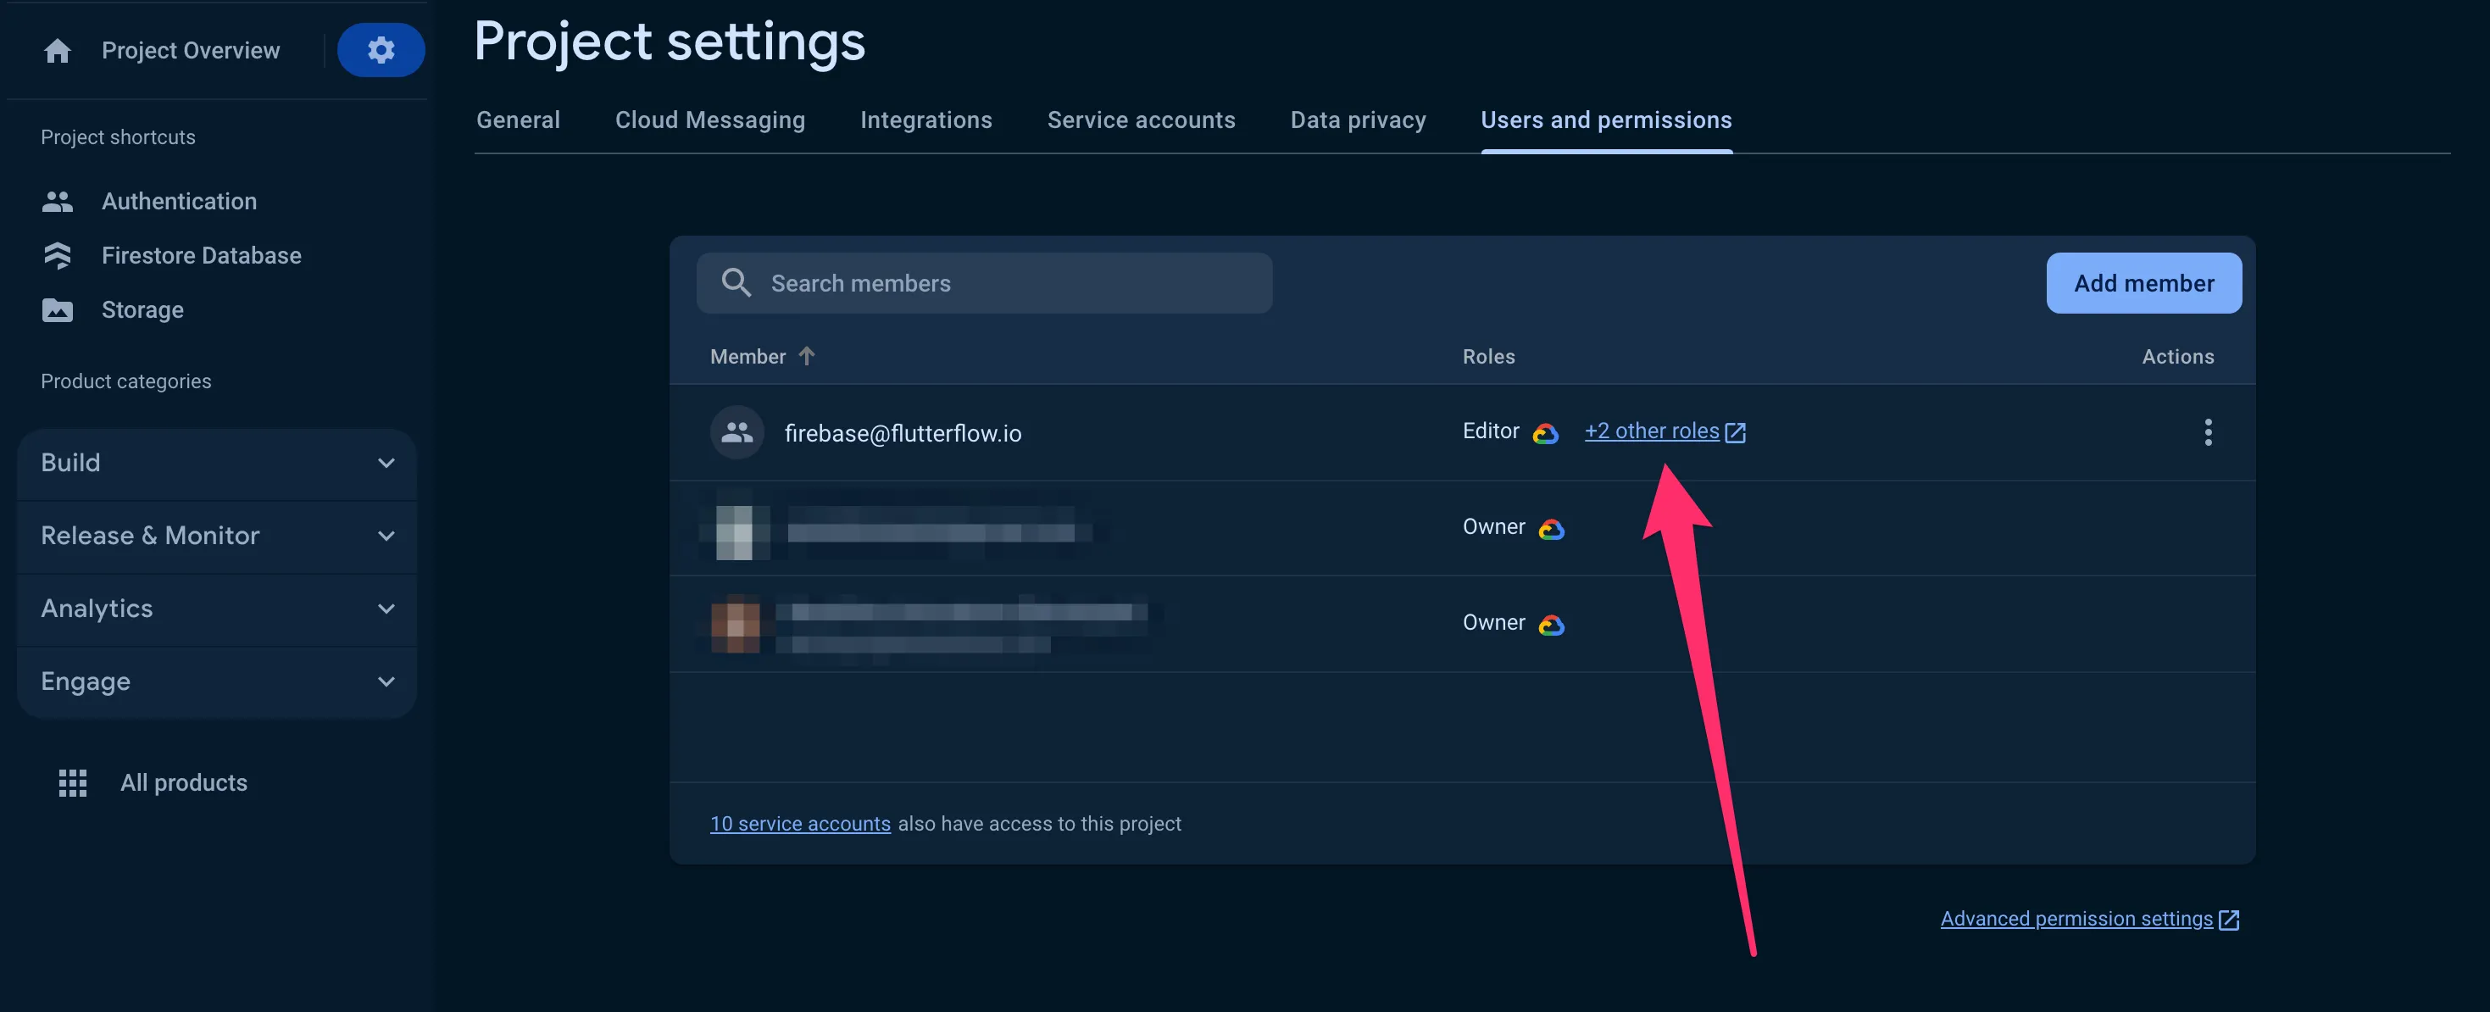Open All products page
The image size is (2490, 1012).
pyautogui.click(x=183, y=783)
